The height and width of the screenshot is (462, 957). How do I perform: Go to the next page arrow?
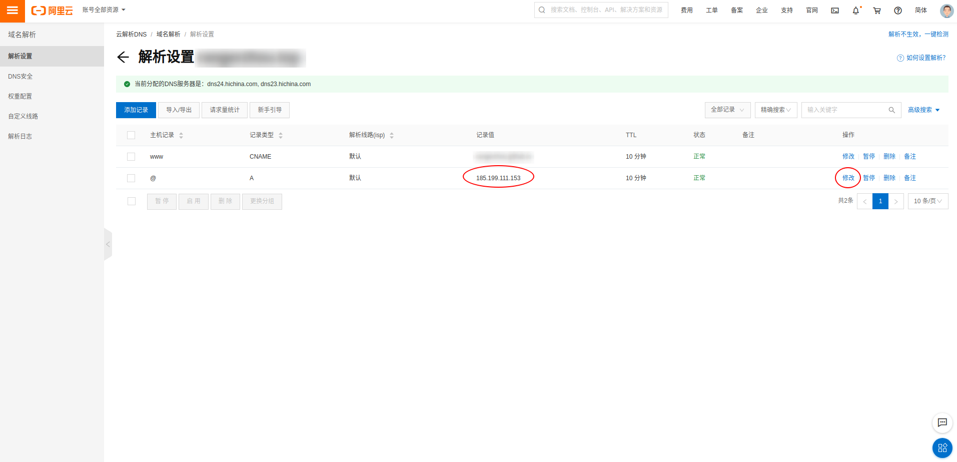pyautogui.click(x=896, y=201)
